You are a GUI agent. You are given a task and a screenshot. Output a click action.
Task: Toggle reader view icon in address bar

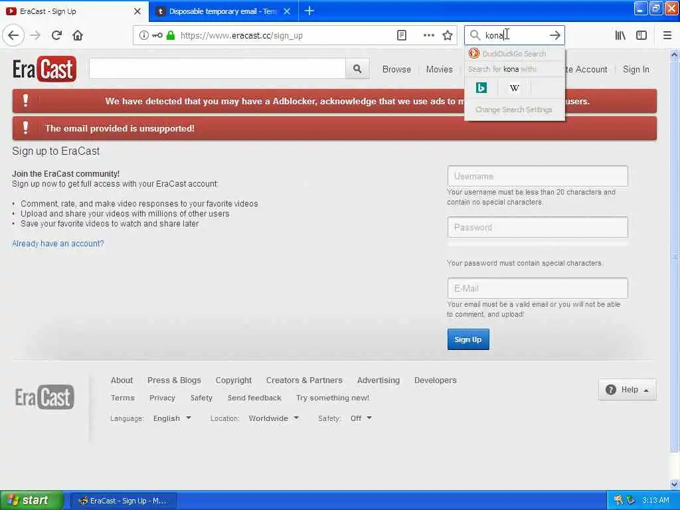(x=402, y=35)
